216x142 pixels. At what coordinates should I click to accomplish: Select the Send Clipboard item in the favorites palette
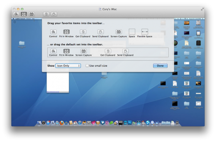pos(101,33)
